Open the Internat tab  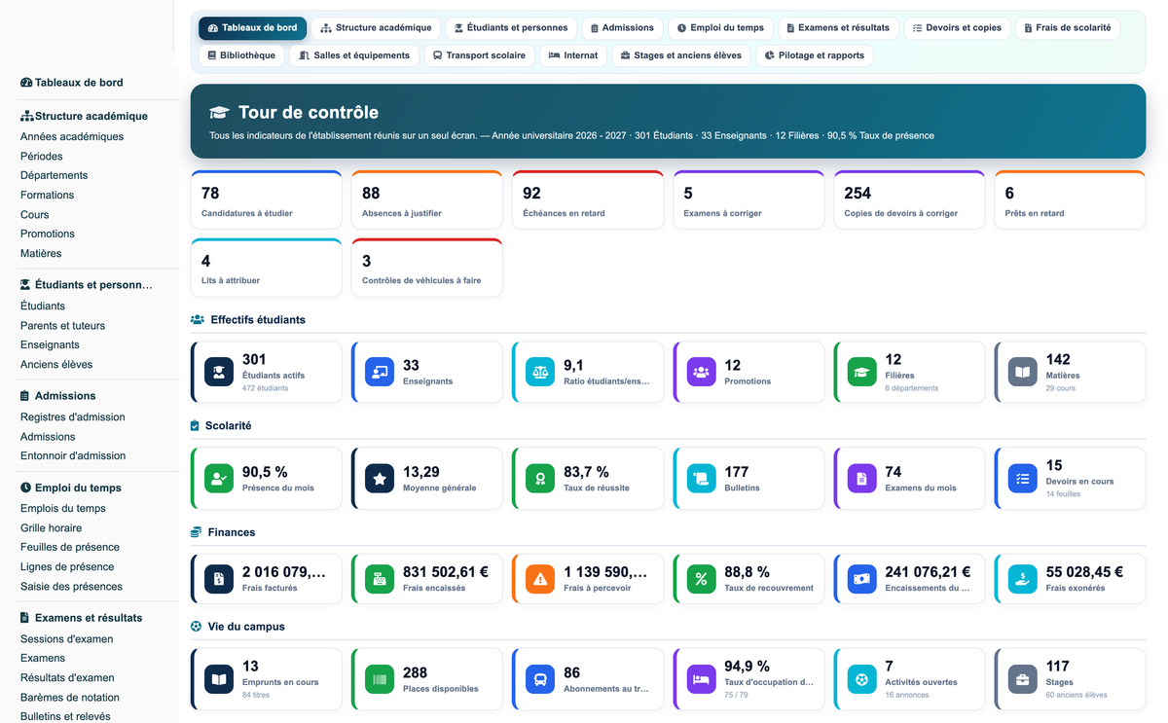573,55
